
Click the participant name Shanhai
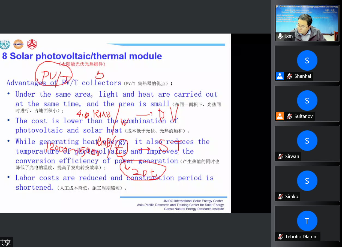point(303,76)
